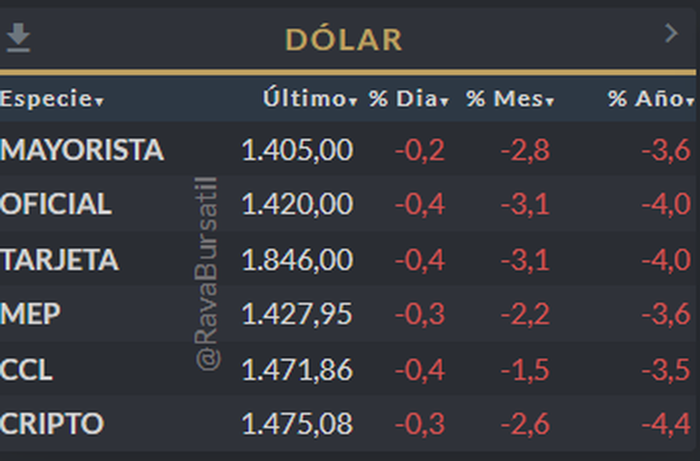Open the CCL dollar entry
Image resolution: width=700 pixels, height=461 pixels.
tap(27, 370)
